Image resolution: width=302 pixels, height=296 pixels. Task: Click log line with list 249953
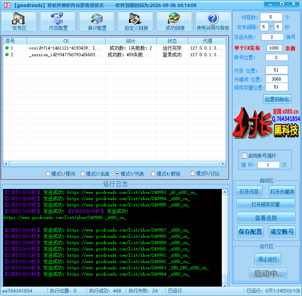[x=100, y=192]
